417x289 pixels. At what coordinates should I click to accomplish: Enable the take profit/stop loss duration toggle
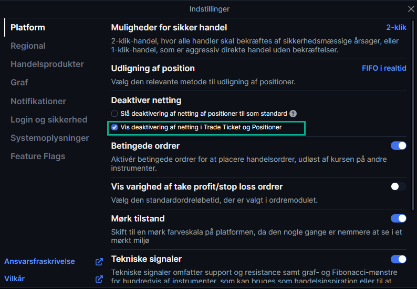(399, 186)
